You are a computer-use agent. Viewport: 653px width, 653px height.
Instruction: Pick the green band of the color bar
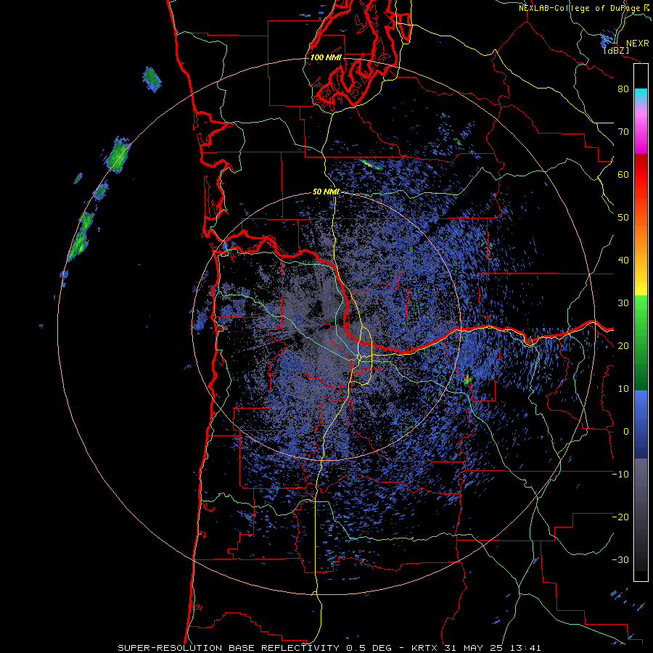[641, 342]
